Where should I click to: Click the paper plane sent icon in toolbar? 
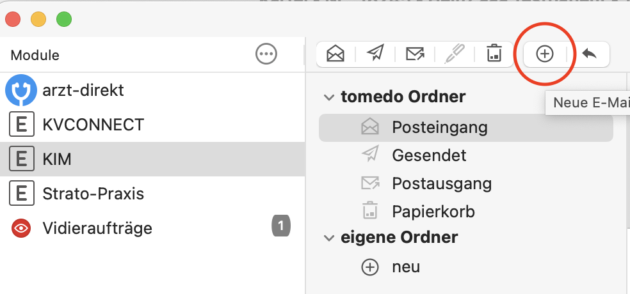pyautogui.click(x=375, y=54)
